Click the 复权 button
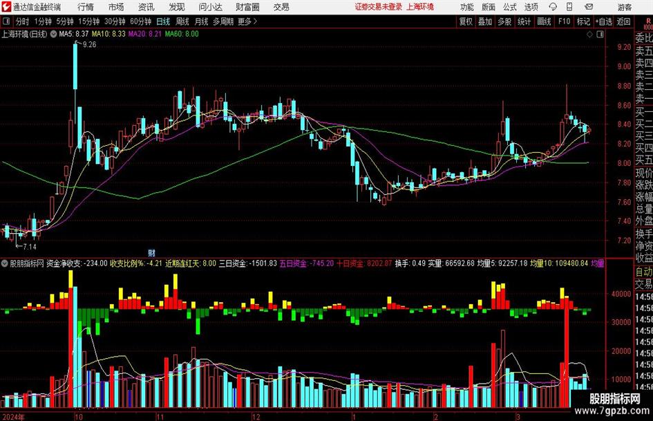The height and width of the screenshot is (421, 653). coord(466,21)
